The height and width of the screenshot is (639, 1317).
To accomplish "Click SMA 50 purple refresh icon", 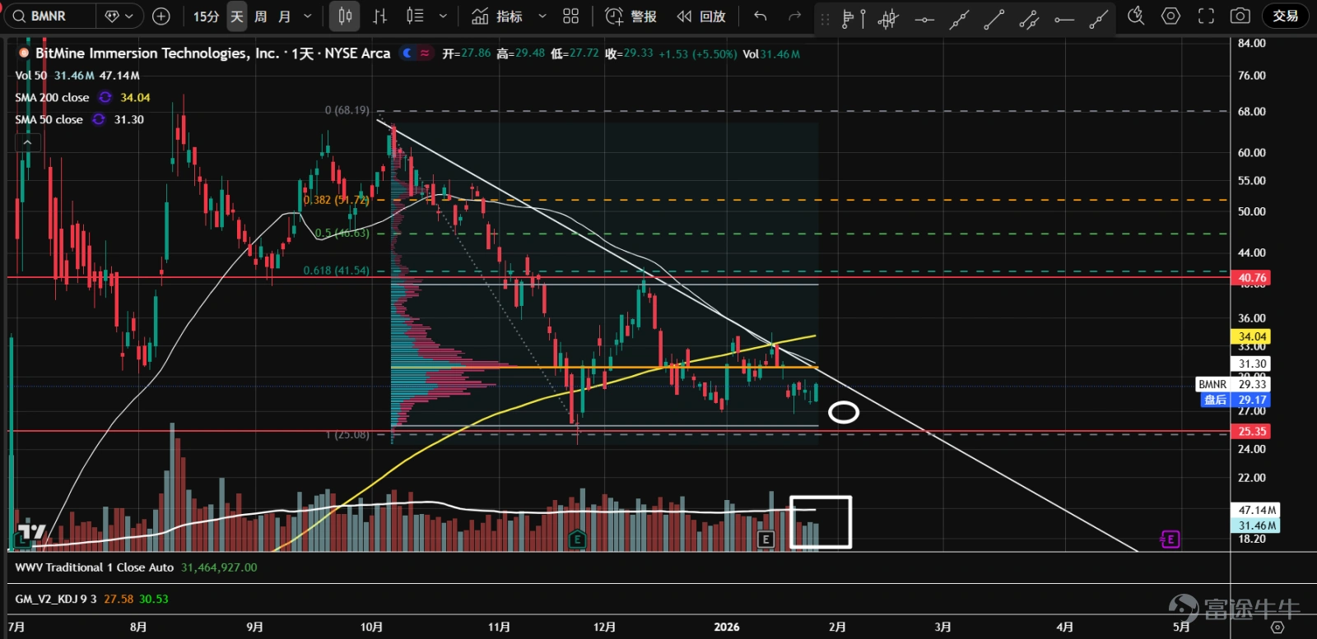I will coord(99,119).
